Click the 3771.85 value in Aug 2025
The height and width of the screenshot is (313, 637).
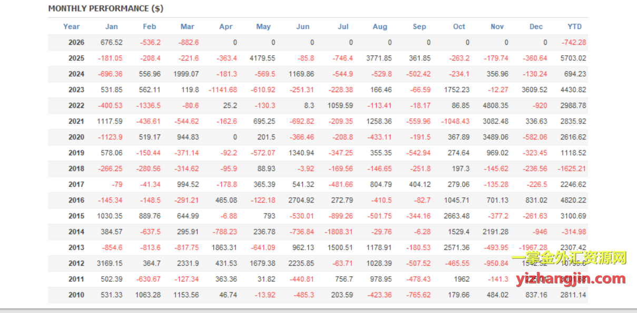(379, 58)
